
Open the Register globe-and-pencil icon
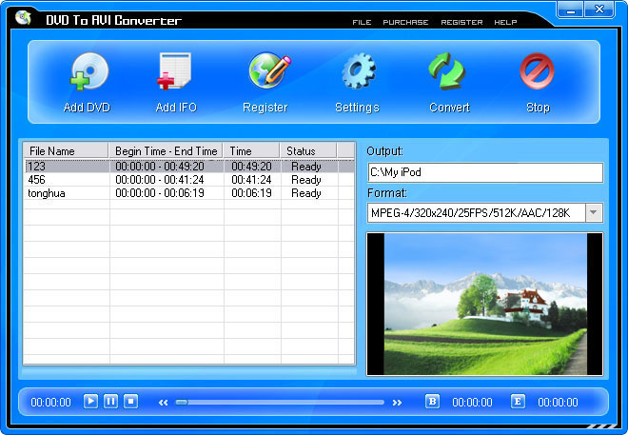click(x=269, y=70)
